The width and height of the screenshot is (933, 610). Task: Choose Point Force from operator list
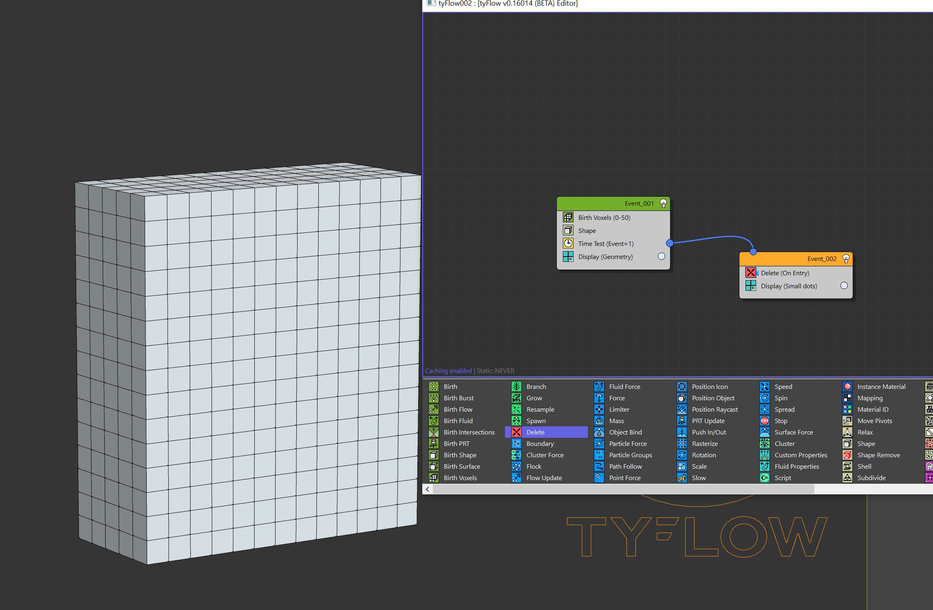coord(625,478)
